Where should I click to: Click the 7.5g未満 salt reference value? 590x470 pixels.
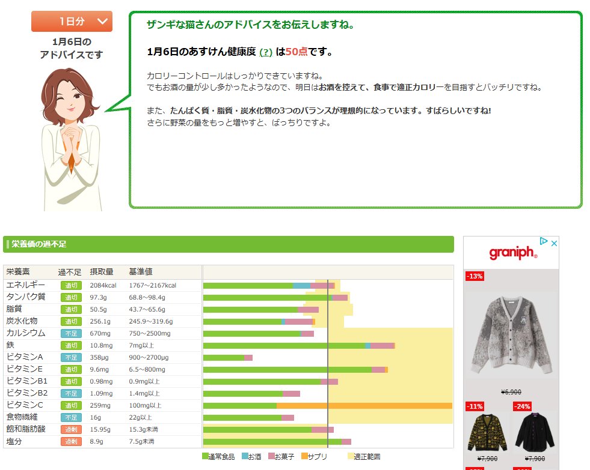click(x=141, y=441)
